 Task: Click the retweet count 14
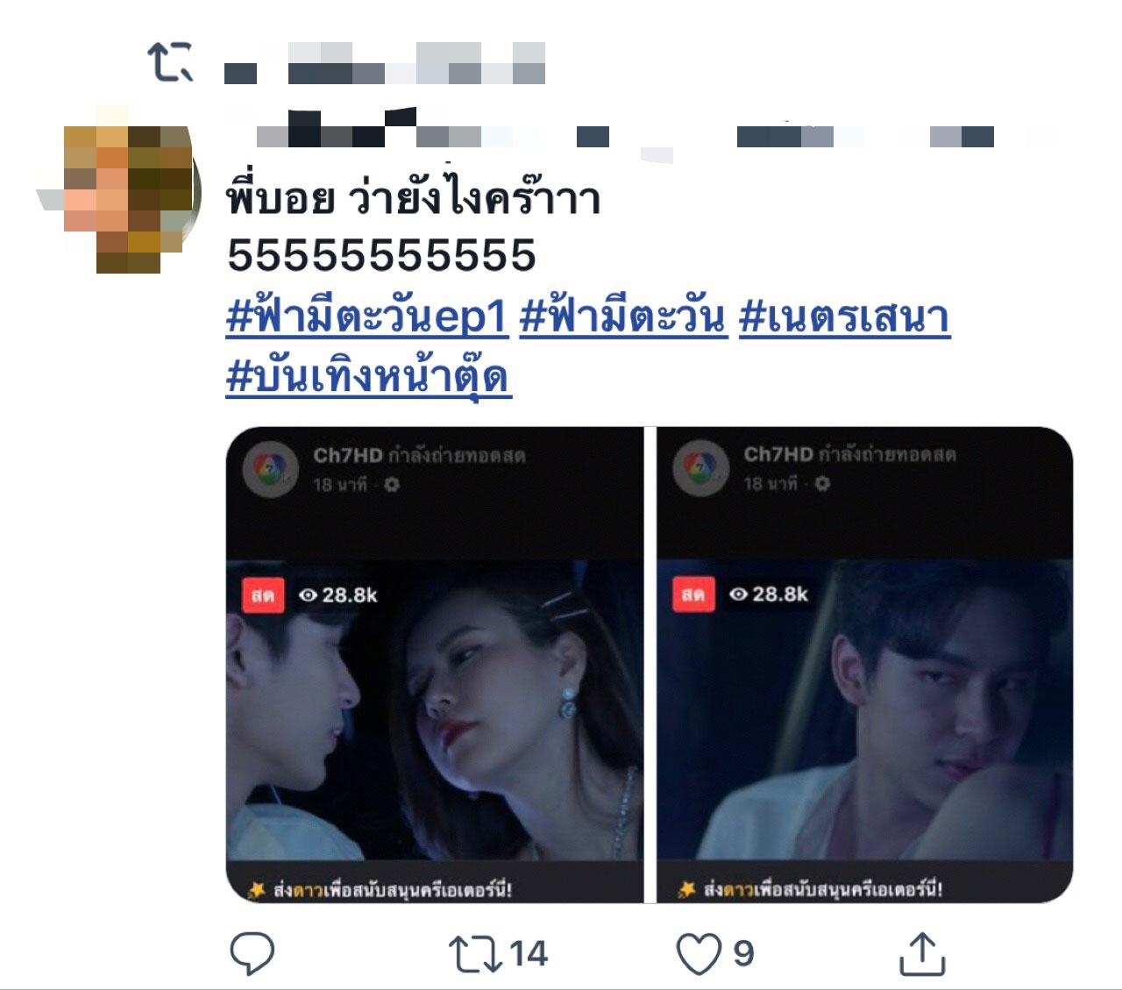[x=529, y=954]
